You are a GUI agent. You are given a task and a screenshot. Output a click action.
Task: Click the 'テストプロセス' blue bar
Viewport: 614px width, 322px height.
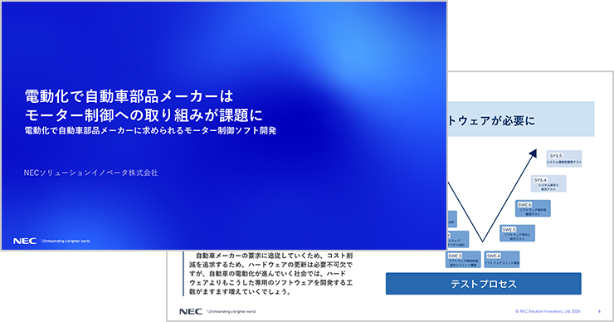pyautogui.click(x=484, y=284)
